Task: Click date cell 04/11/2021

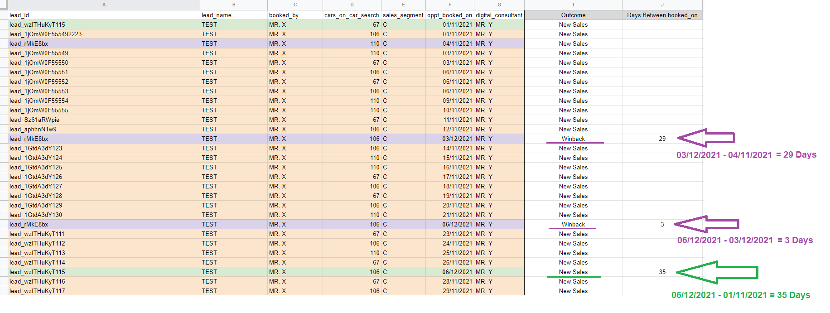Action: pyautogui.click(x=450, y=43)
